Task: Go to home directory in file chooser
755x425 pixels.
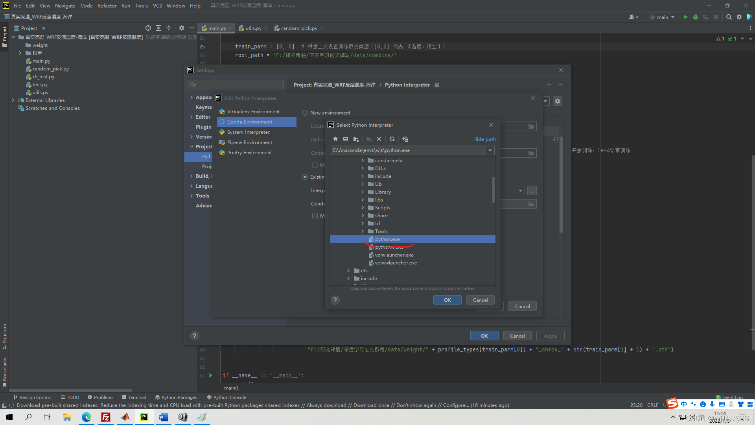Action: click(x=335, y=139)
